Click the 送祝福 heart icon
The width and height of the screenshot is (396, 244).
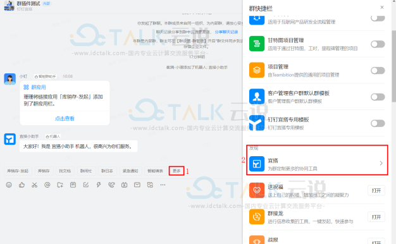click(x=257, y=190)
